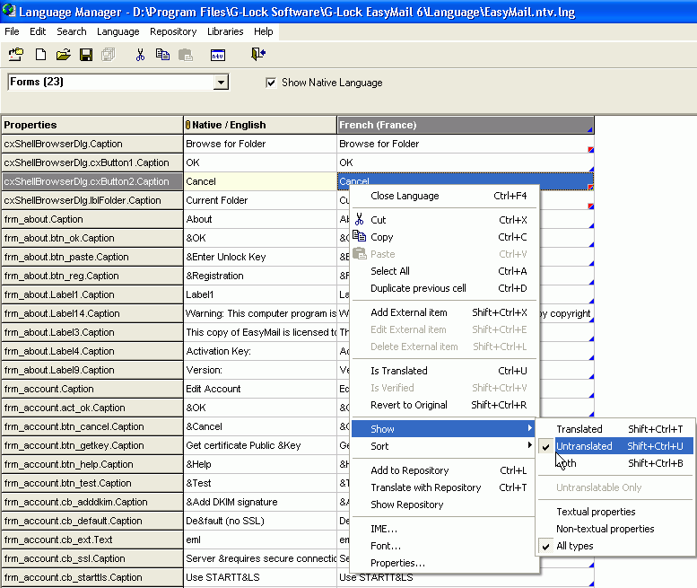Toggle the All types checked option
The width and height of the screenshot is (697, 588).
615,546
